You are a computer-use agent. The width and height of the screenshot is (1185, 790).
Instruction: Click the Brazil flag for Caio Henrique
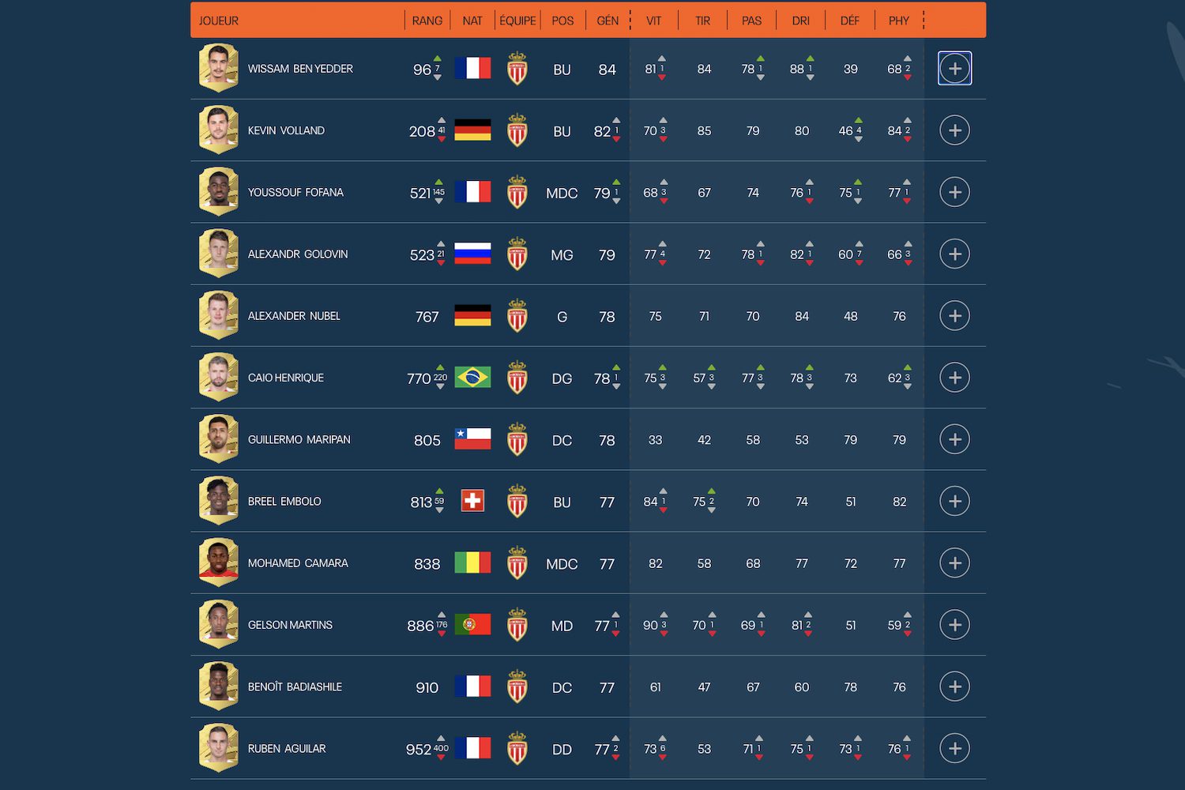(x=472, y=378)
